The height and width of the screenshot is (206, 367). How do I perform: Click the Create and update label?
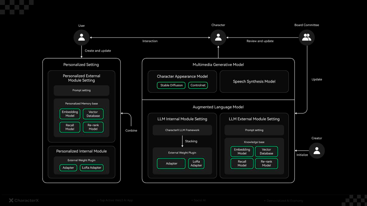(98, 51)
